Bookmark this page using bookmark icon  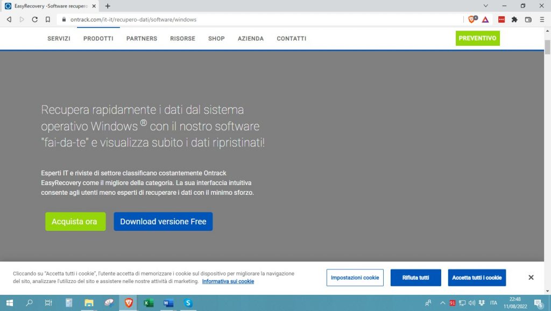point(48,19)
